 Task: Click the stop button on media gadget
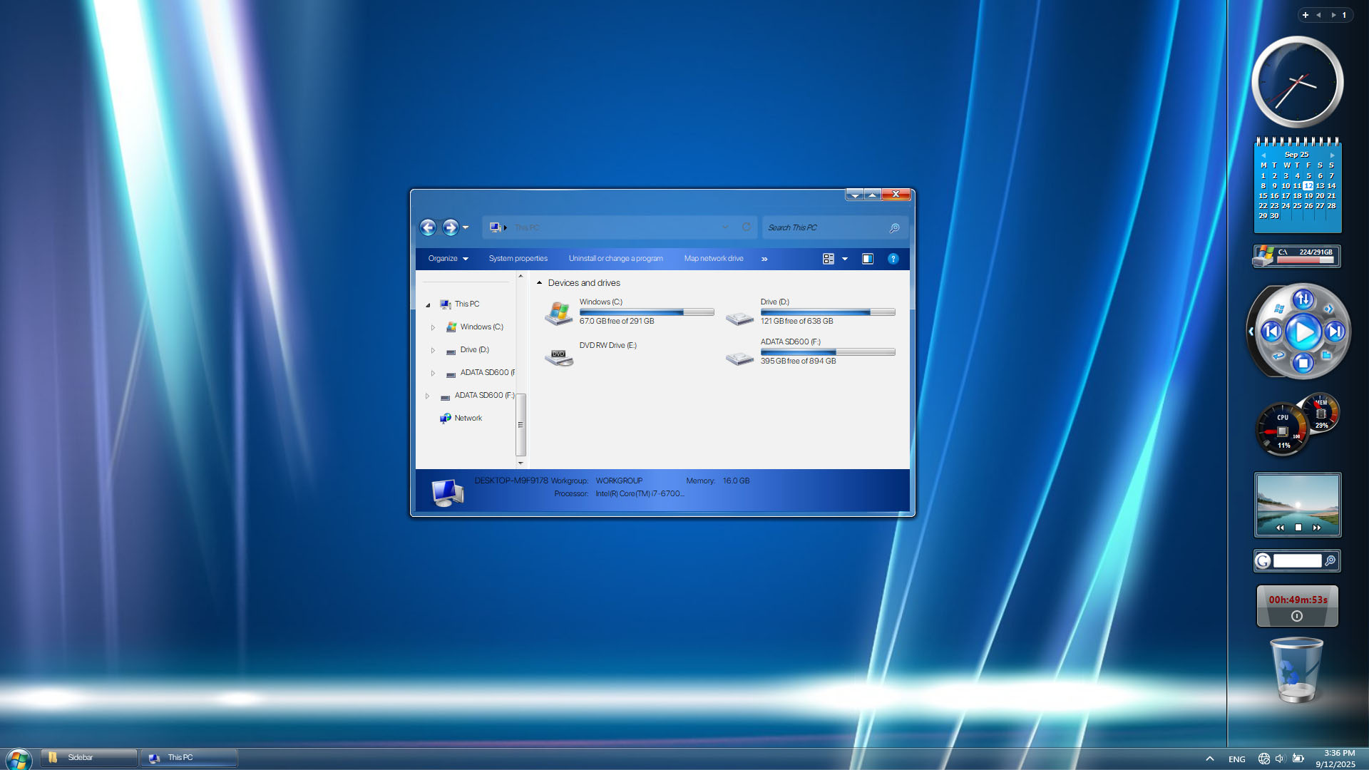[x=1303, y=364]
